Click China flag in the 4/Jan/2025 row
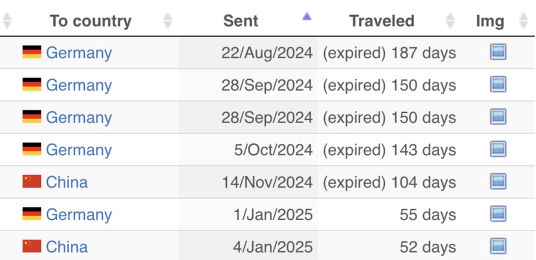Screen dimensions: 536x260 (32, 246)
